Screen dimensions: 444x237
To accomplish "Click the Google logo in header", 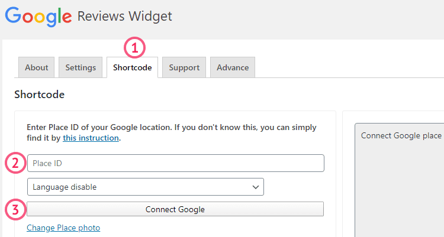I will (x=38, y=17).
